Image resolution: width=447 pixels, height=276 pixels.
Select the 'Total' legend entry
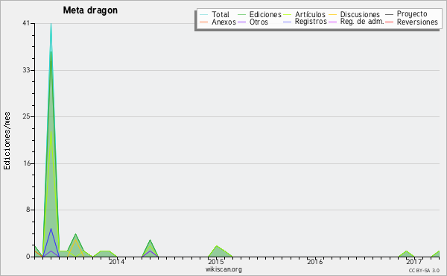(221, 14)
